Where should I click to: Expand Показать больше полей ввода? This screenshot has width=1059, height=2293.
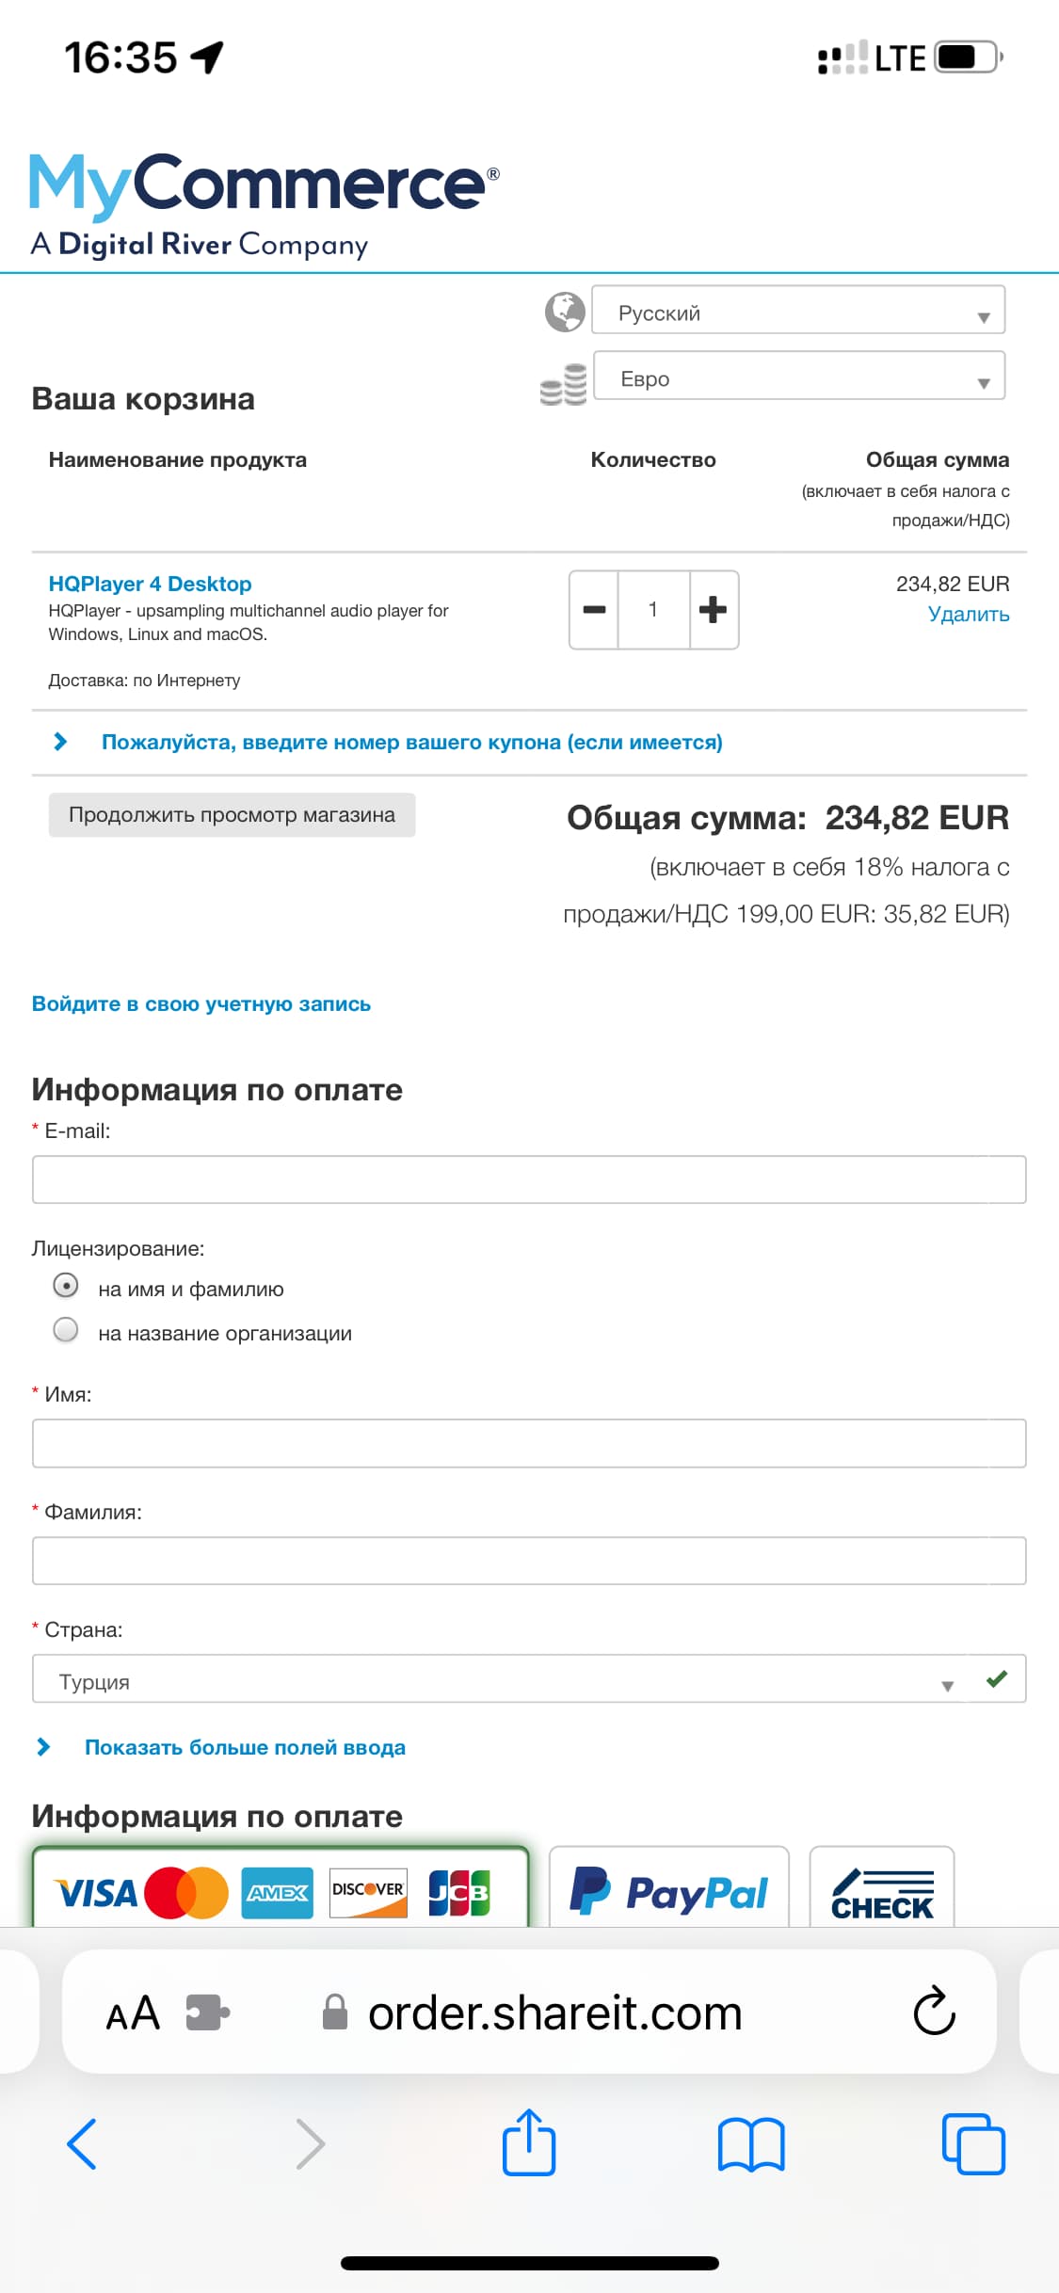pyautogui.click(x=245, y=1747)
